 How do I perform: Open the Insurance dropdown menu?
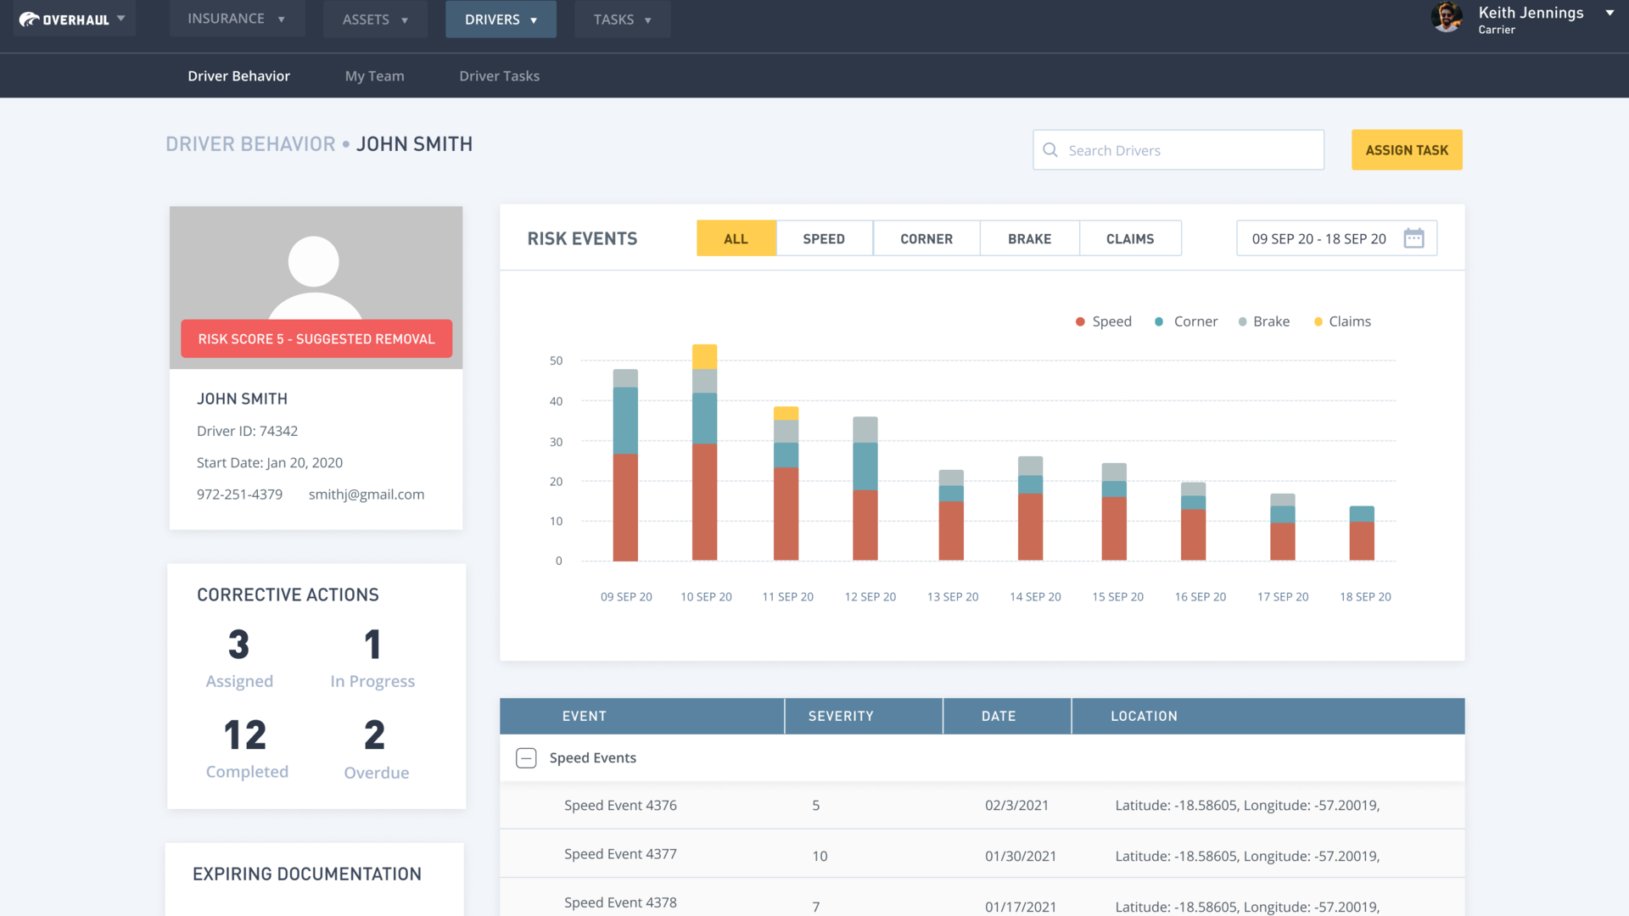[237, 19]
